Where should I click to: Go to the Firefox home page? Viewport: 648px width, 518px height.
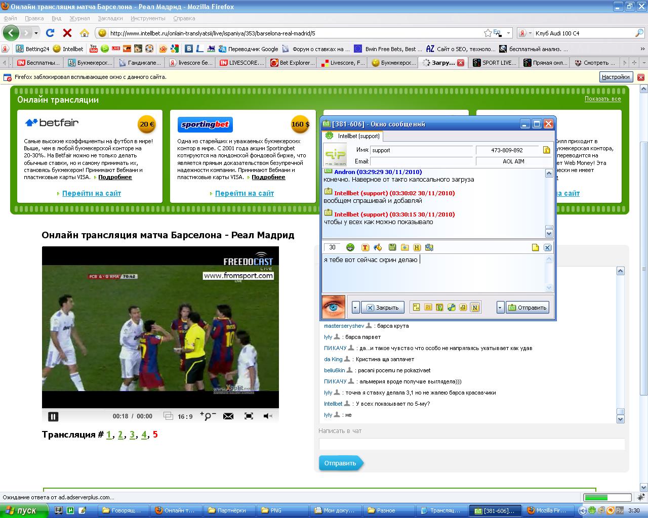(x=85, y=33)
